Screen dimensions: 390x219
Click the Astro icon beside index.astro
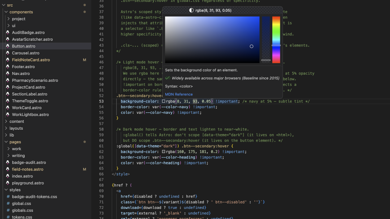tap(8, 176)
